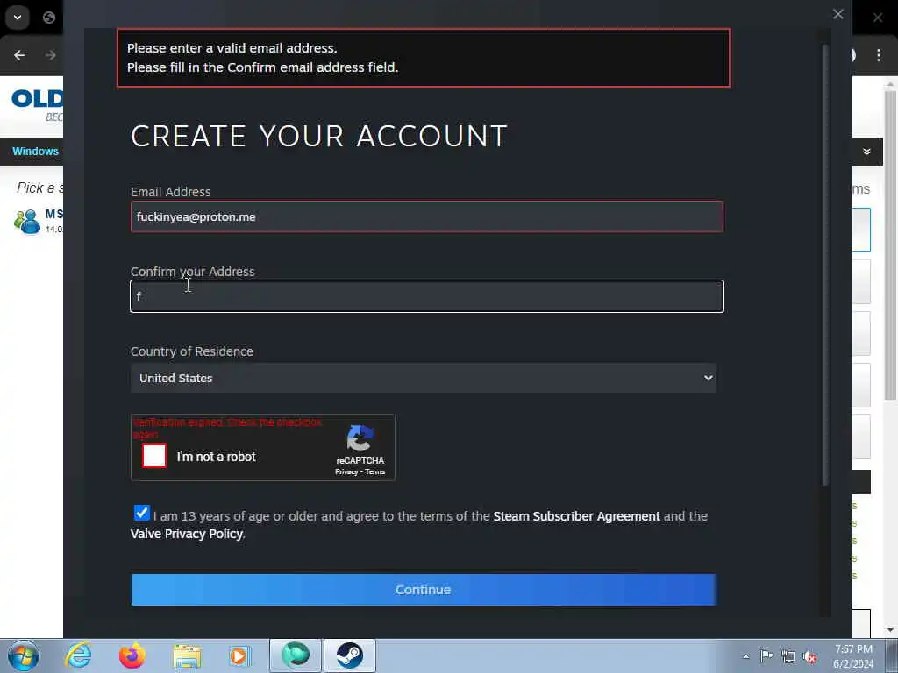
Task: Click the muted volume tray icon
Action: [809, 656]
